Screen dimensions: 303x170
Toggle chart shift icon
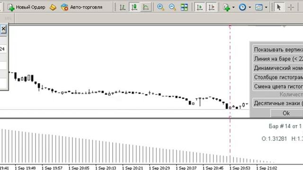coord(212,8)
